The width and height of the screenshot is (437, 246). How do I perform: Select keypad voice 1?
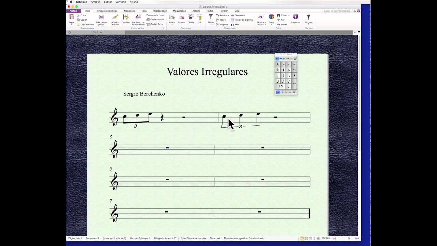[x=278, y=92]
